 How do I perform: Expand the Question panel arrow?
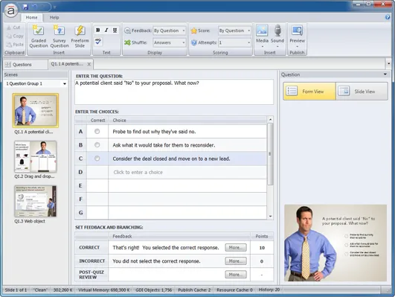[385, 74]
